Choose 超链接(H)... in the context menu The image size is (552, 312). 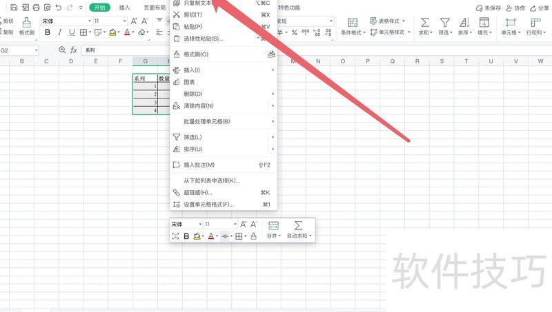(x=224, y=193)
